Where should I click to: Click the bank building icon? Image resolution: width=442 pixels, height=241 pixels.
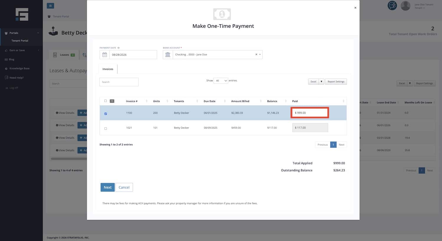pyautogui.click(x=168, y=55)
